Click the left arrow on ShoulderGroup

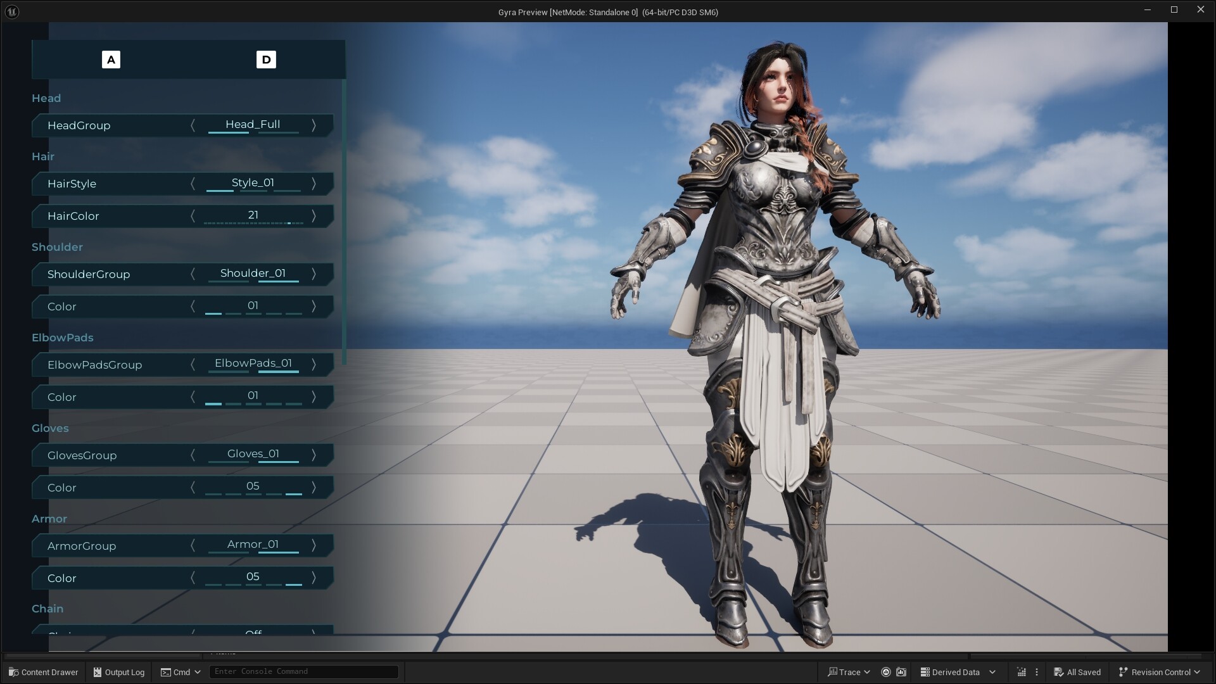point(193,274)
